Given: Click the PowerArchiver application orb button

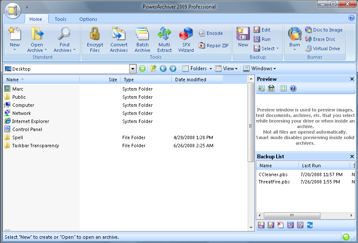Looking at the screenshot, I should pos(13,11).
